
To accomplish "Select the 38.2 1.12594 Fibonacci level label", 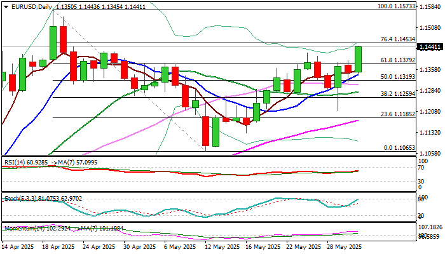I will point(398,93).
